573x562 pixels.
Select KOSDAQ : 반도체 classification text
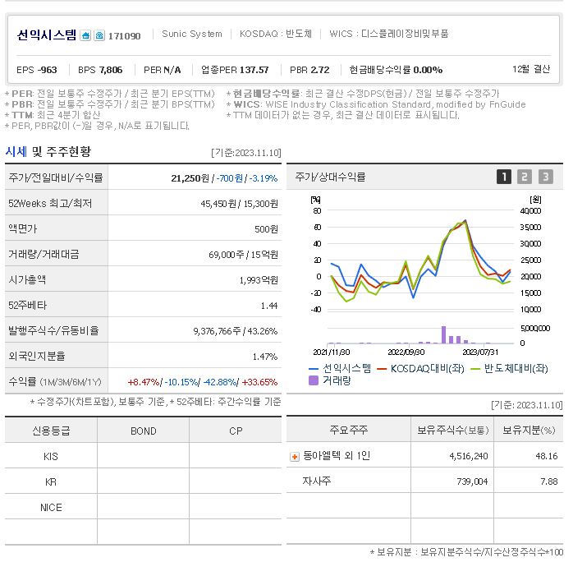pyautogui.click(x=276, y=34)
